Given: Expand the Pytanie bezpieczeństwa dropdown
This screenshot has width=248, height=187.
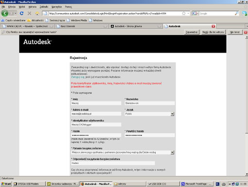Looking at the screenshot, I should [172, 152].
